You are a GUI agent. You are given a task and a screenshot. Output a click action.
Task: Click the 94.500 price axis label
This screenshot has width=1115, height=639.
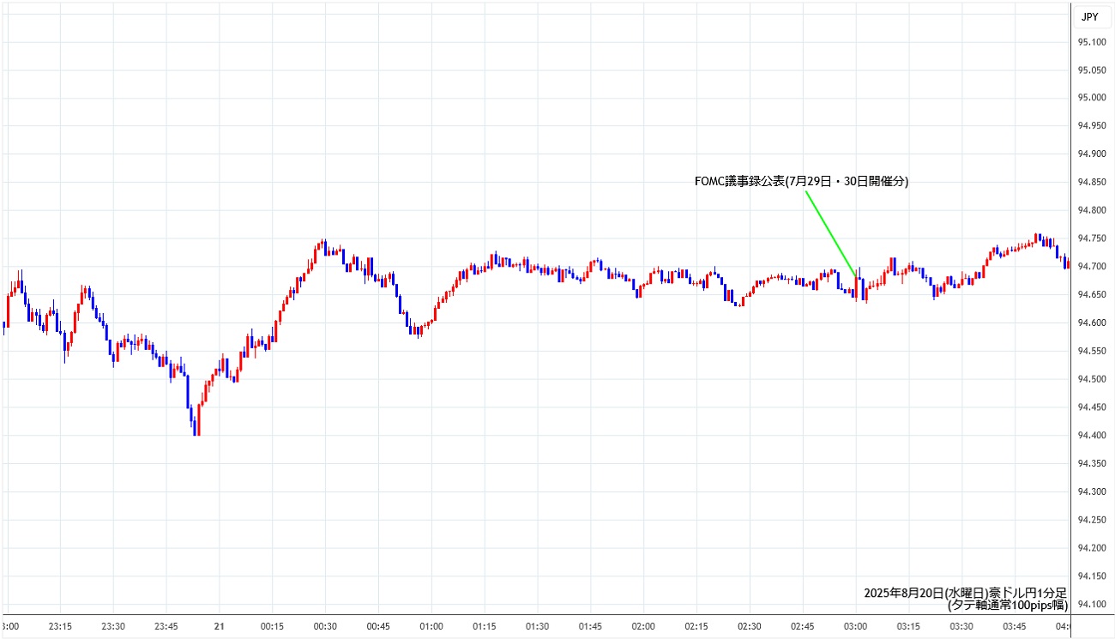(x=1092, y=379)
